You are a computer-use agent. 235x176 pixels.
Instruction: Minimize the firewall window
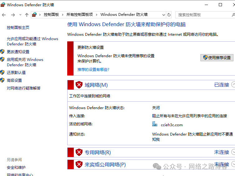coord(206,5)
